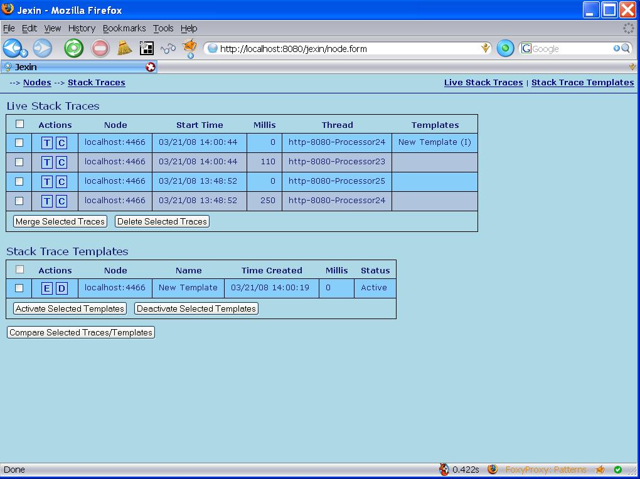Toggle select-all checkbox in Stack Trace Templates header
The image size is (640, 479).
(19, 270)
